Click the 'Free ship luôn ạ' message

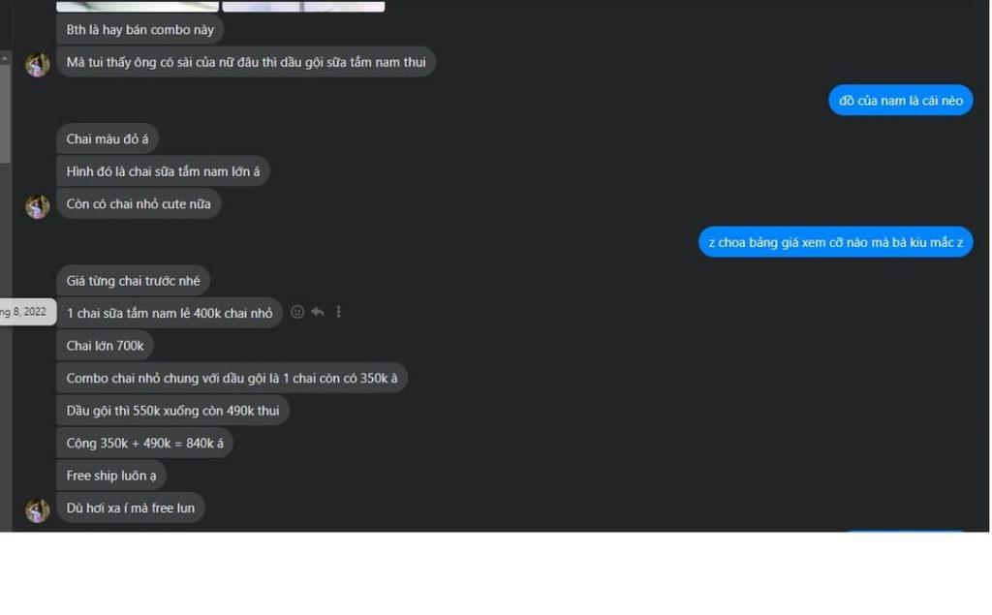point(111,476)
